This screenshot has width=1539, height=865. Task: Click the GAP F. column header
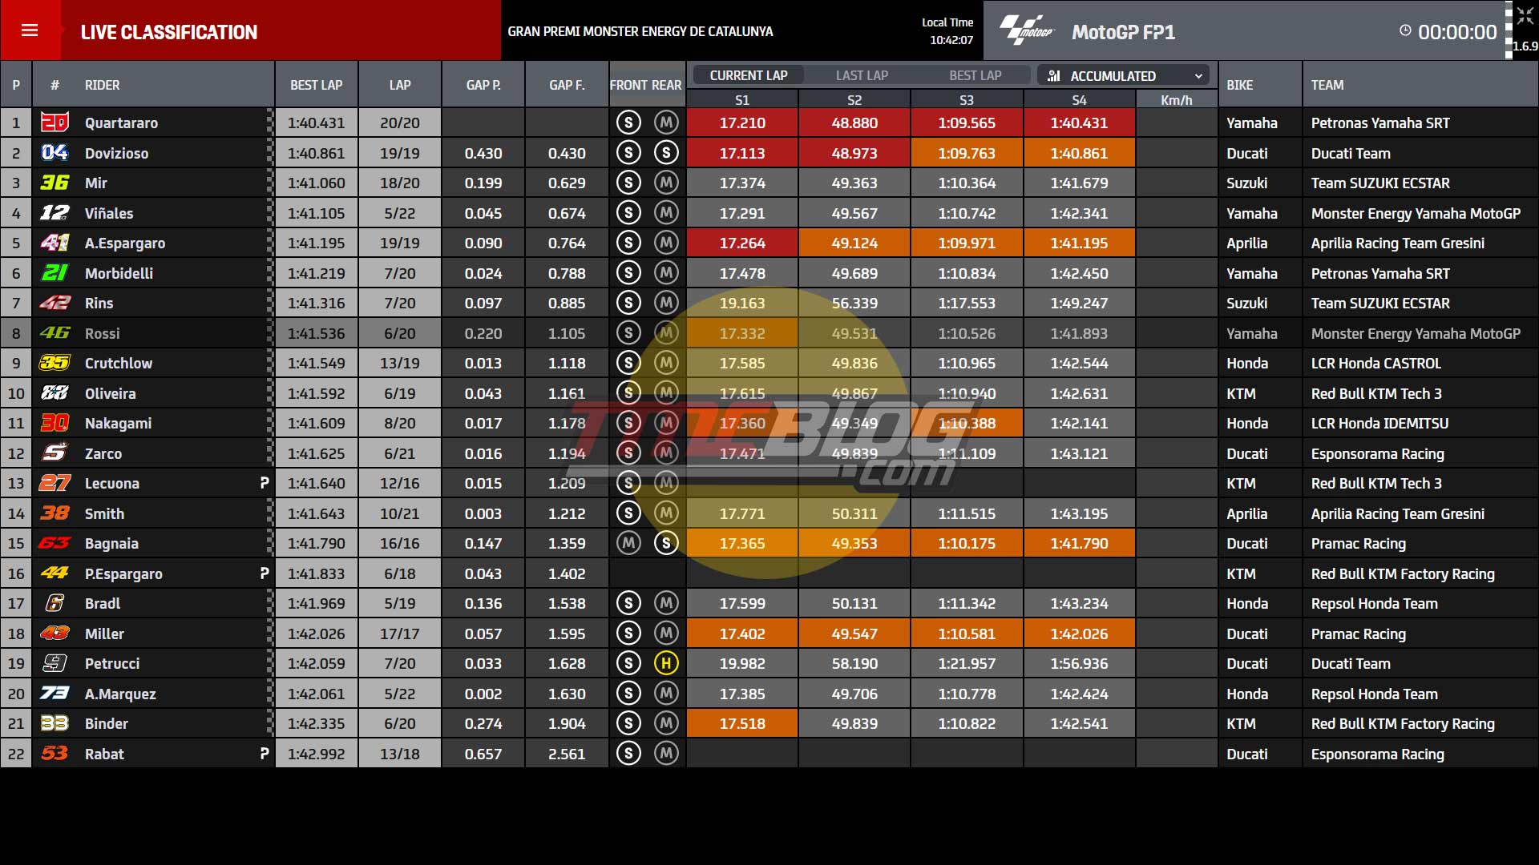[567, 85]
